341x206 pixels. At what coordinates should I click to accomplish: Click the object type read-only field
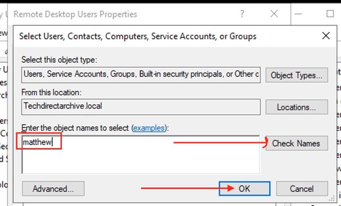point(140,74)
